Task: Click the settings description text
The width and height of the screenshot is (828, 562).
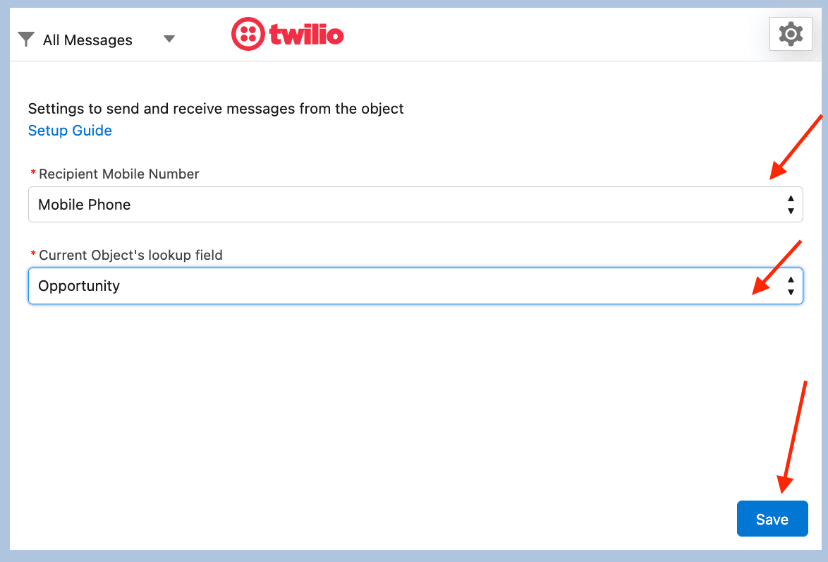Action: (x=216, y=109)
